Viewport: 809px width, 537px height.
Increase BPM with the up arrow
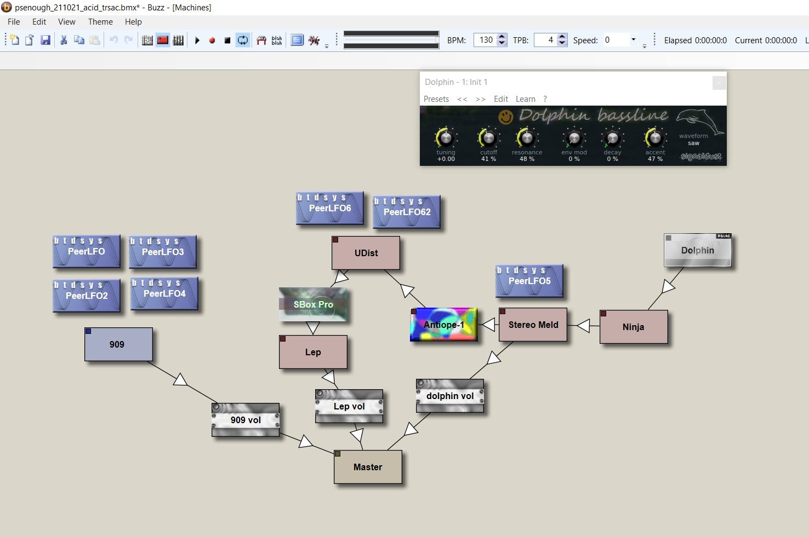(502, 37)
